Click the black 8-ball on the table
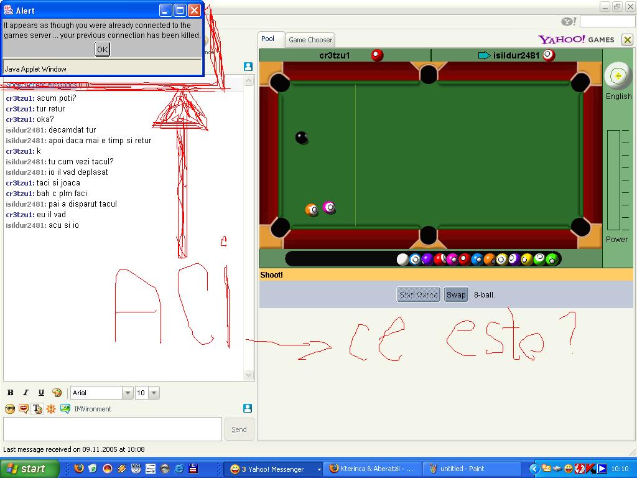Viewport: 637px width, 478px height. [302, 138]
